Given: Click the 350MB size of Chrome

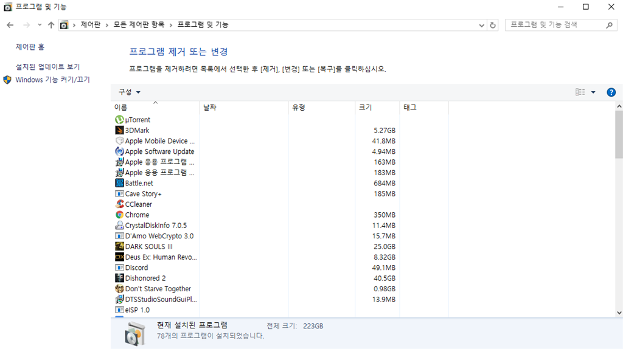Looking at the screenshot, I should point(385,215).
